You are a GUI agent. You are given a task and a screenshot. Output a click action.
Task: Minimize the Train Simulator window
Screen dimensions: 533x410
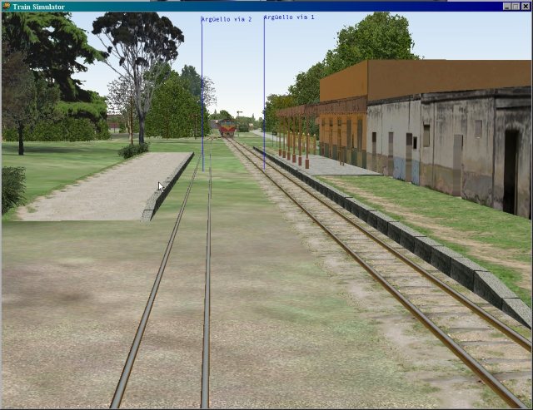[506, 6]
